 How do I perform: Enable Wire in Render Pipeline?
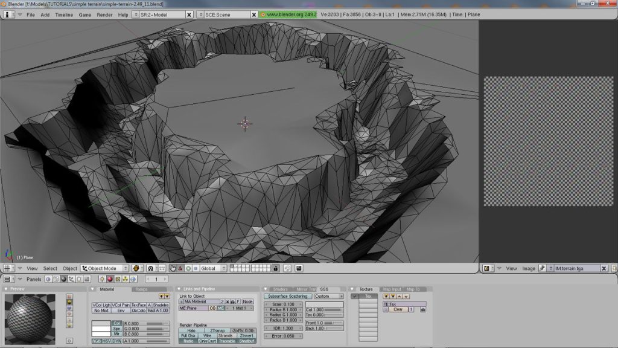click(206, 335)
